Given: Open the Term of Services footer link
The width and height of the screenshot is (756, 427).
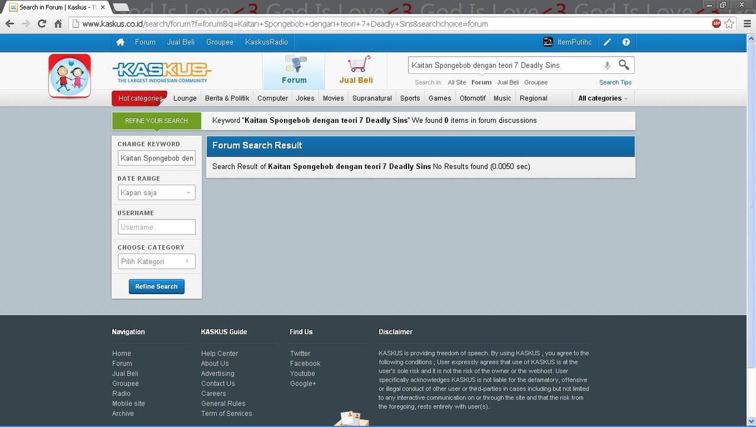Looking at the screenshot, I should [x=227, y=413].
